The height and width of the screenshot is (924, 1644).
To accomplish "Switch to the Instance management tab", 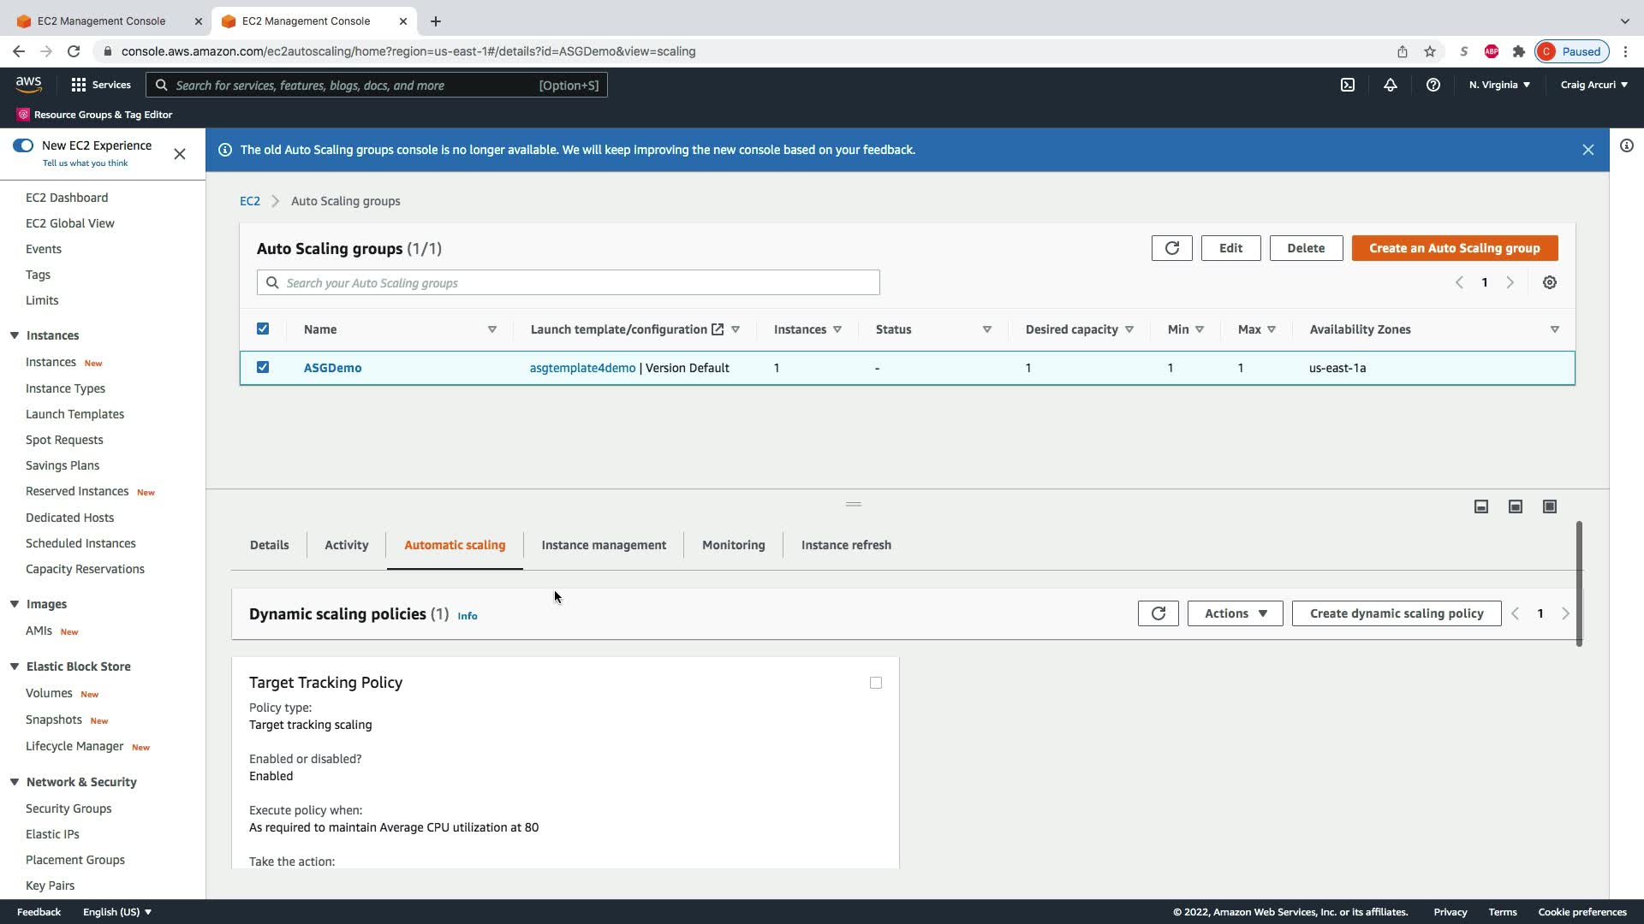I will click(604, 545).
